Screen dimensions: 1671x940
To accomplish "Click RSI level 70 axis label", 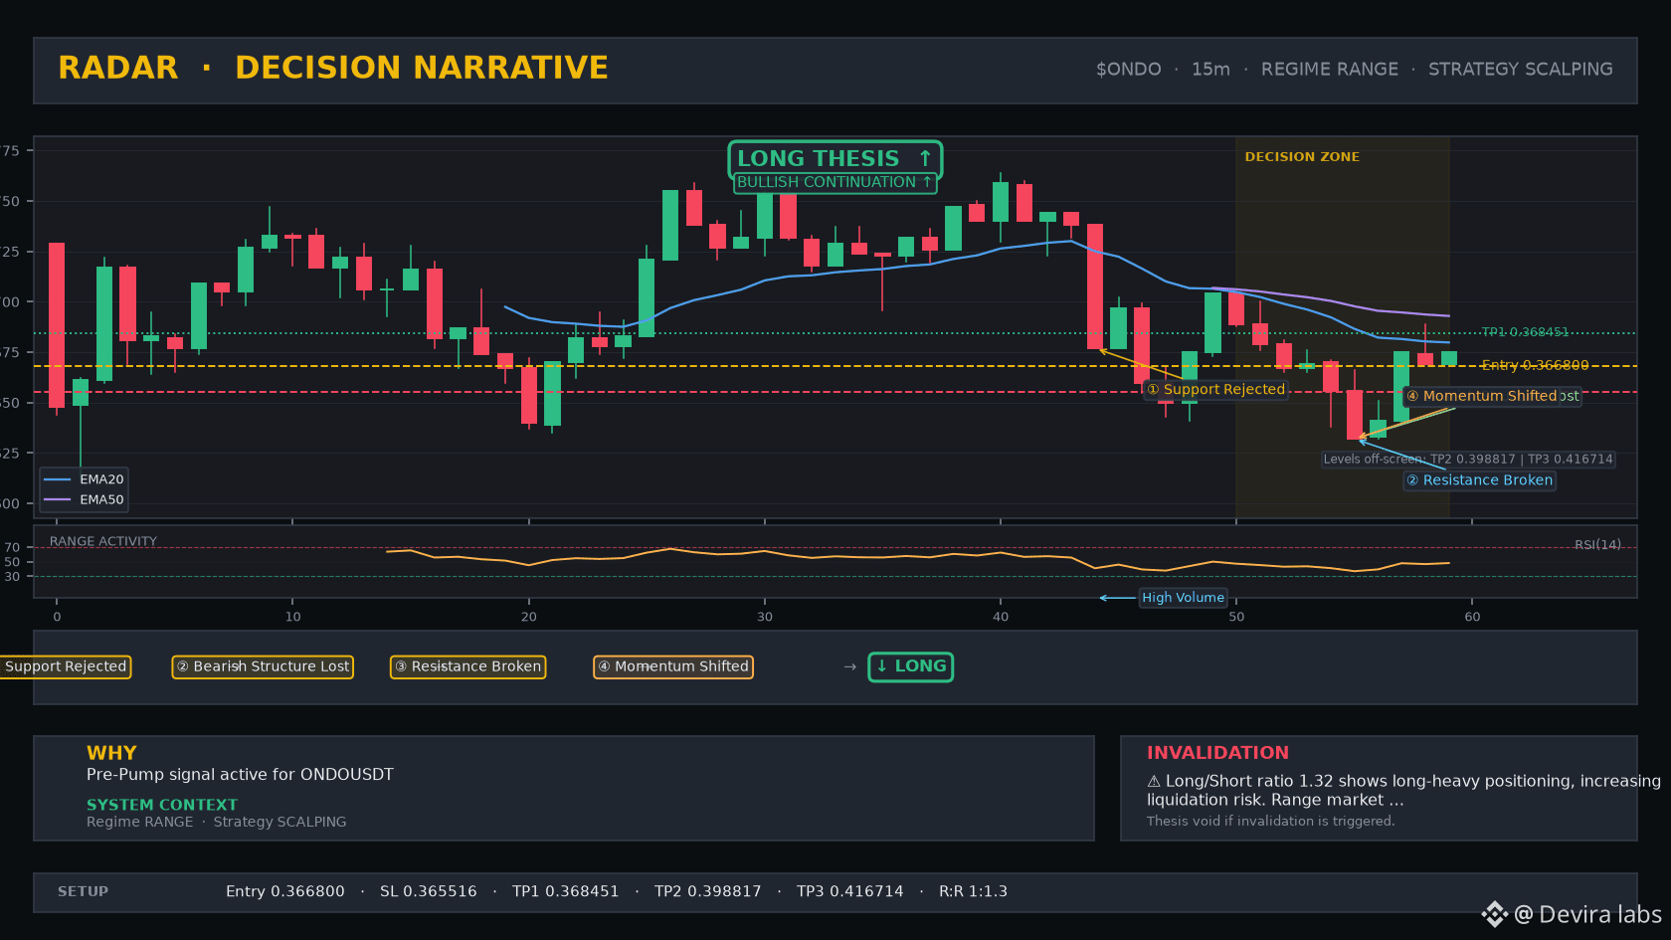I will 12,548.
